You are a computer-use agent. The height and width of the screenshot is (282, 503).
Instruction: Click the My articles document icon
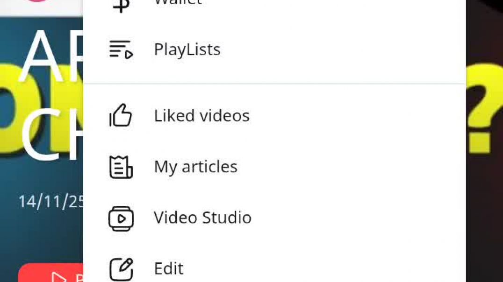[x=121, y=167]
